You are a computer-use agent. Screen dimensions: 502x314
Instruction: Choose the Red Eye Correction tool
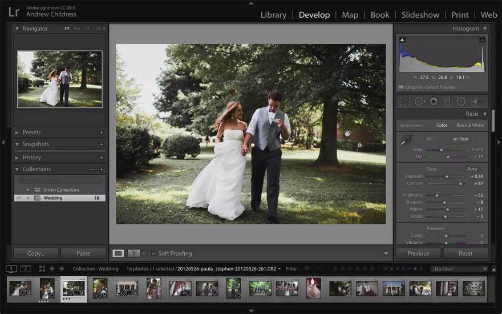click(x=434, y=101)
